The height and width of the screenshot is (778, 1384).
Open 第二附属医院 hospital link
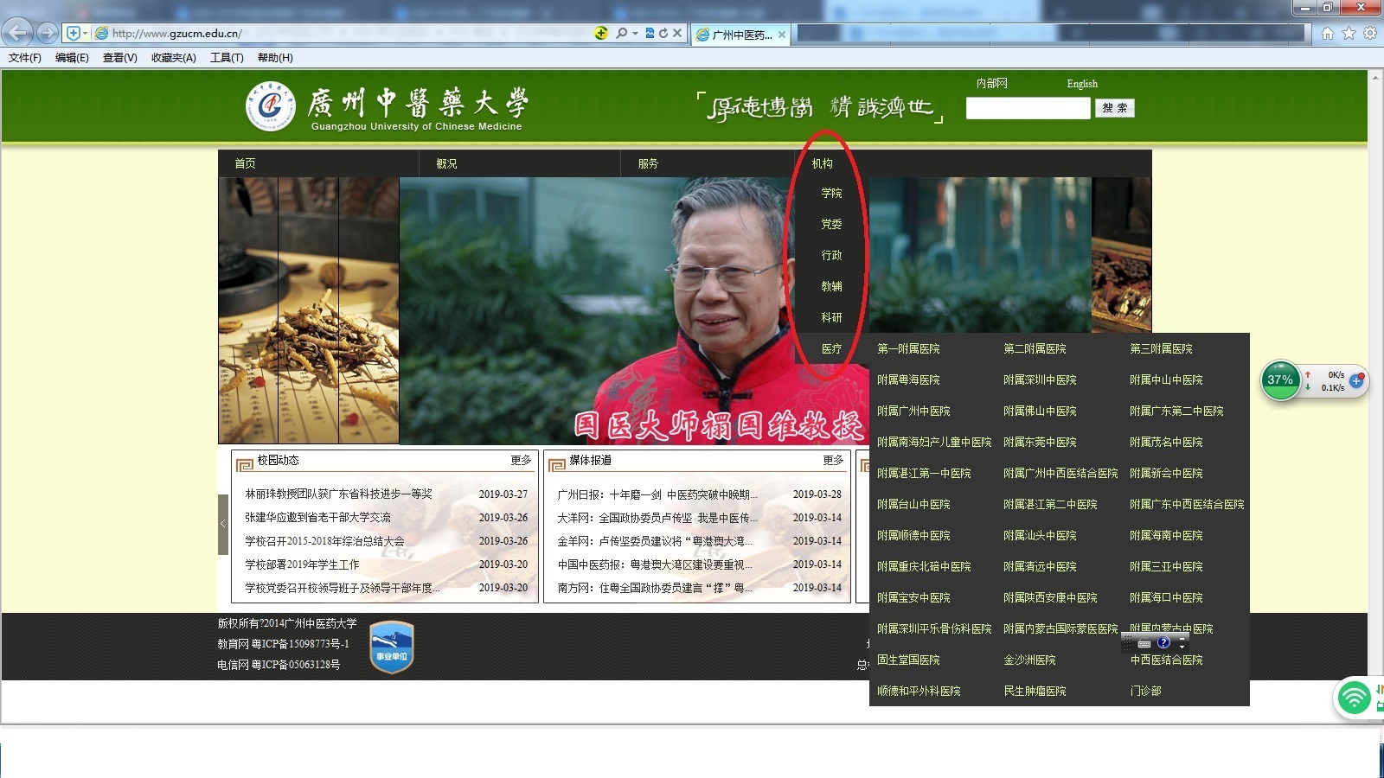pos(1035,348)
